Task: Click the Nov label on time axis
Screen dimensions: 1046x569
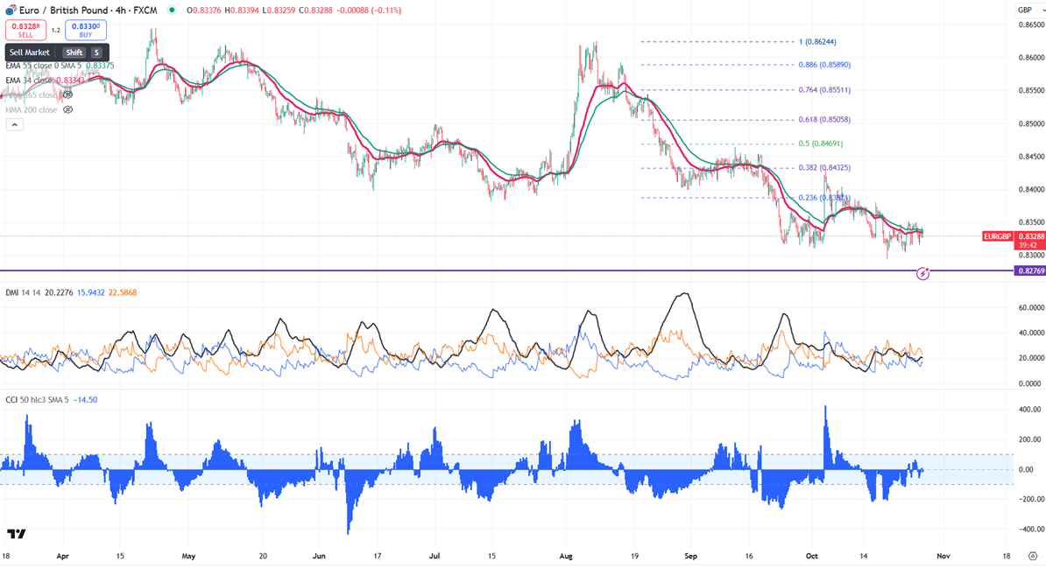Action: [x=943, y=556]
